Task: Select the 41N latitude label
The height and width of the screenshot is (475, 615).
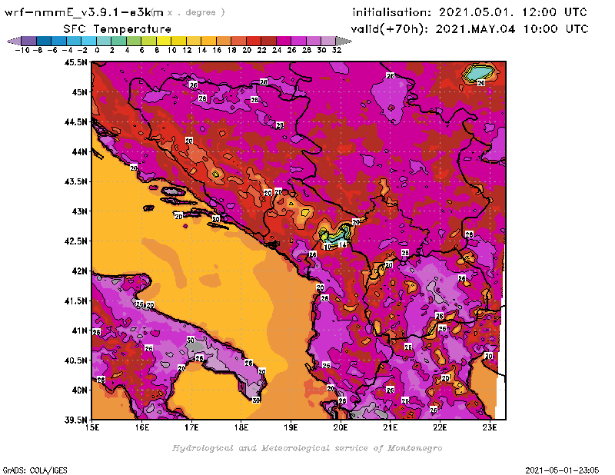Action: click(79, 331)
